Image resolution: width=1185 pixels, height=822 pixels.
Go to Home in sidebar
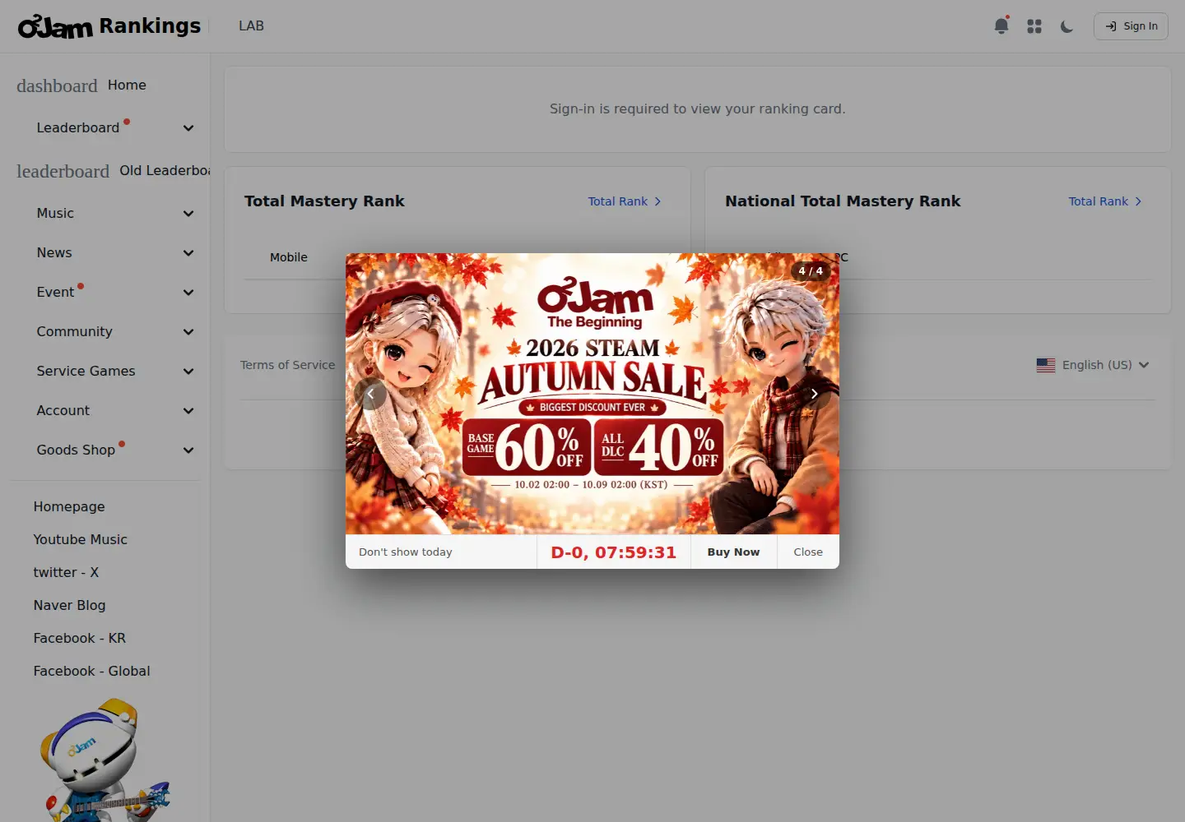click(127, 85)
